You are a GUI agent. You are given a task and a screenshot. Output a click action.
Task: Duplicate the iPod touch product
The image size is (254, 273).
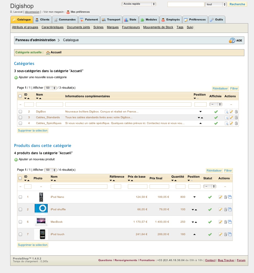coord(230,234)
